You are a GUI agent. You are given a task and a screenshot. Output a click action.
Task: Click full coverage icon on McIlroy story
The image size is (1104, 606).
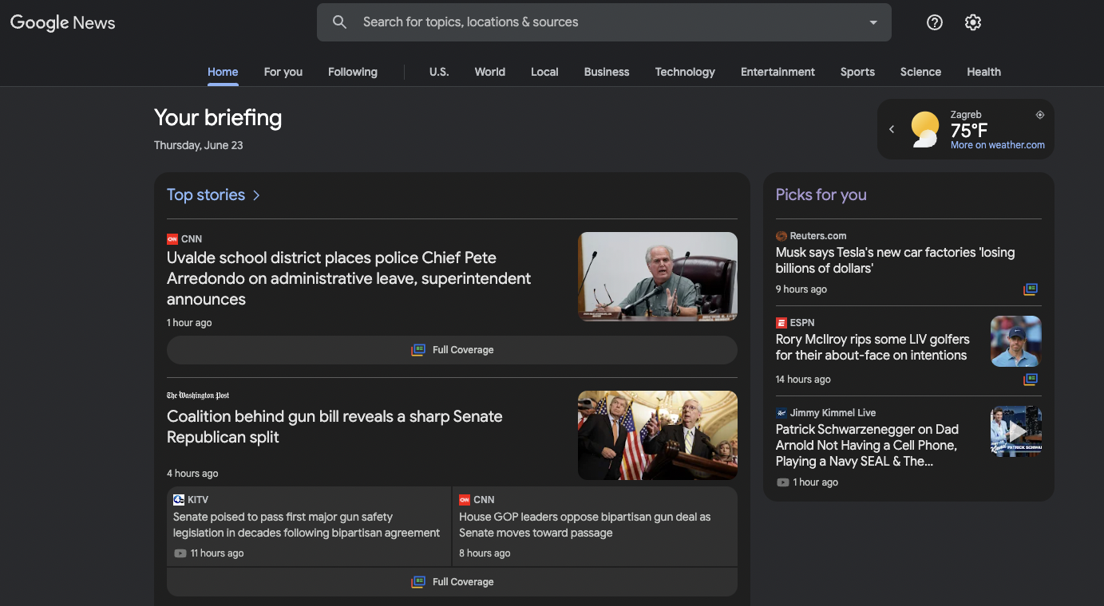[1031, 380]
